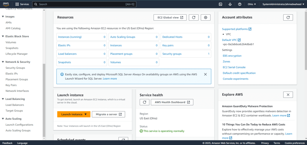
Task: Open Security Groups in the sidebar
Action: (x=15, y=68)
